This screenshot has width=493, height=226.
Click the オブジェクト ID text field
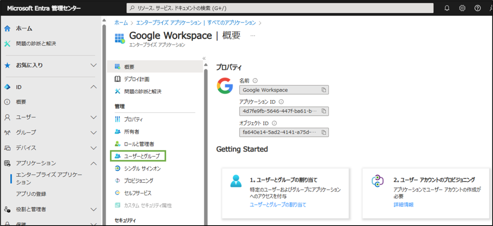pyautogui.click(x=284, y=132)
